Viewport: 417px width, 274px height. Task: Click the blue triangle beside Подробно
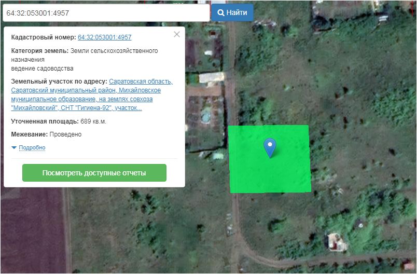click(x=14, y=148)
